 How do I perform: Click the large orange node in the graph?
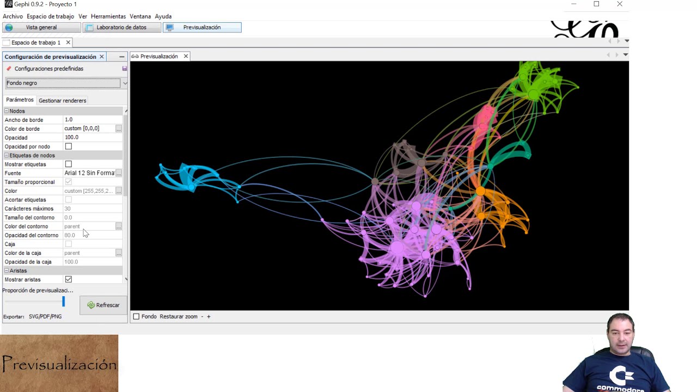pos(480,192)
